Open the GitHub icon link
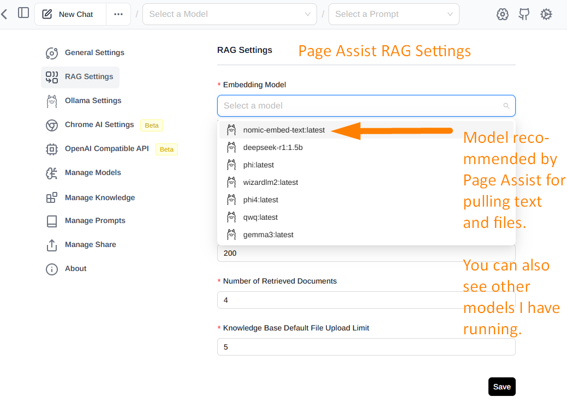Viewport: 567px width, 403px height. coord(524,14)
